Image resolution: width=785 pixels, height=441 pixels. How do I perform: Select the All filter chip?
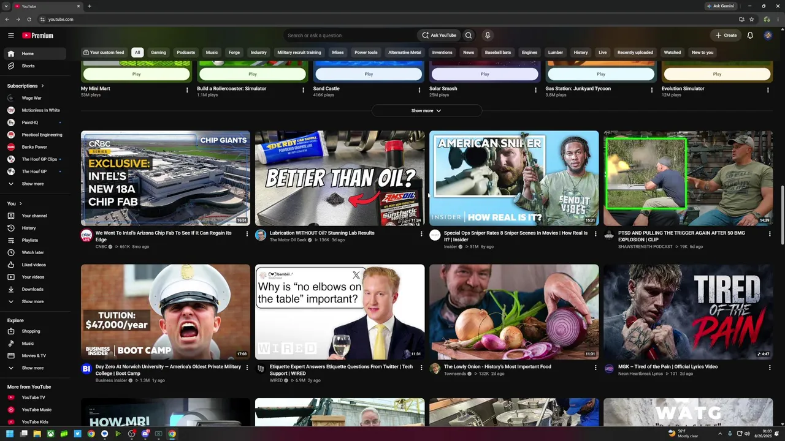coord(137,53)
